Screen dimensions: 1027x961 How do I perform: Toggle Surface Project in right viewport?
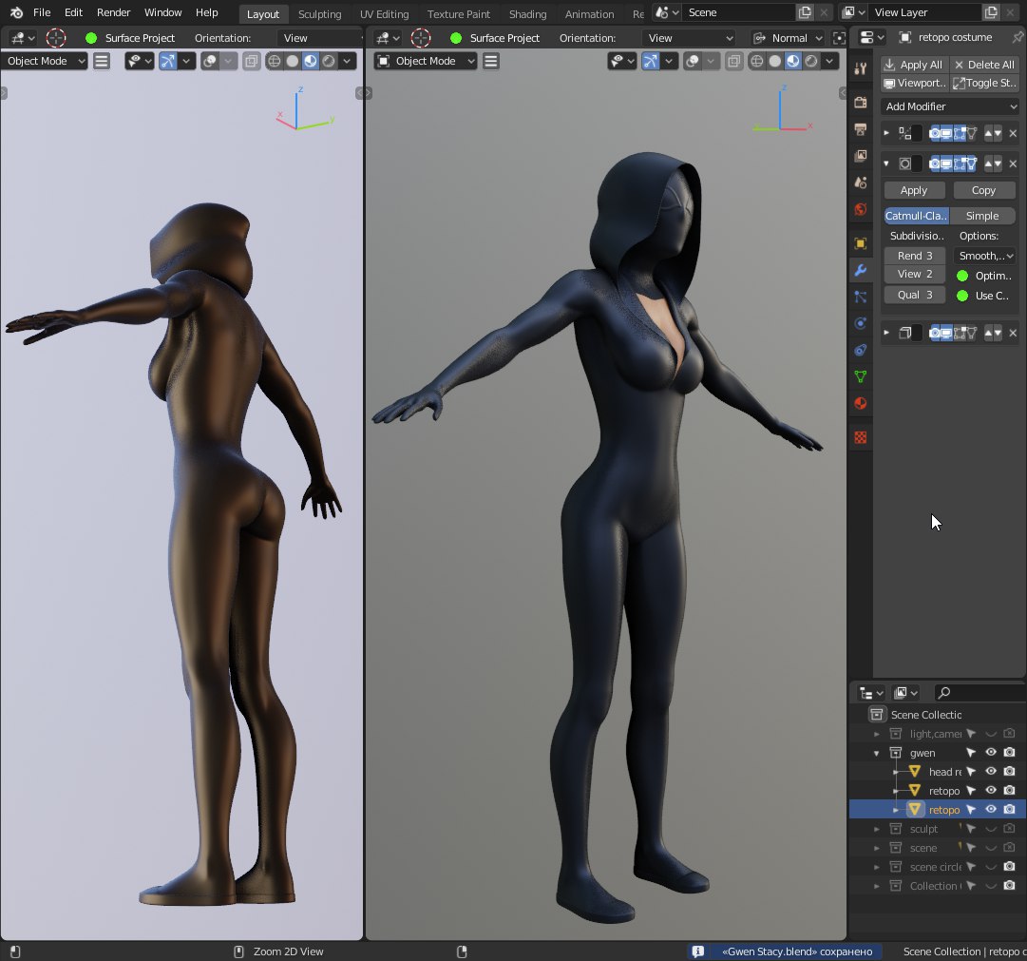point(456,38)
